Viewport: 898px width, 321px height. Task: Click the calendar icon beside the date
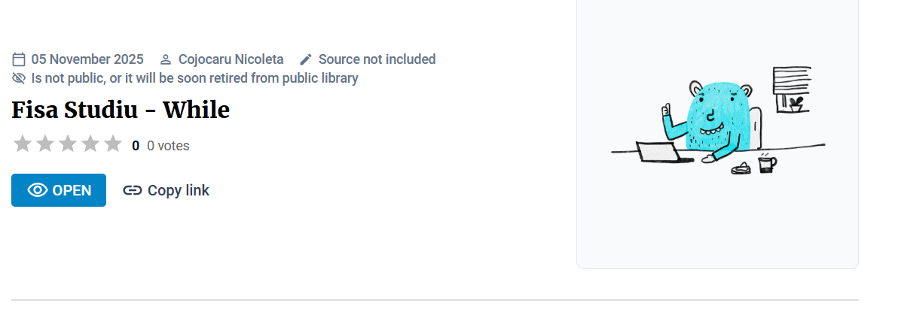point(19,59)
